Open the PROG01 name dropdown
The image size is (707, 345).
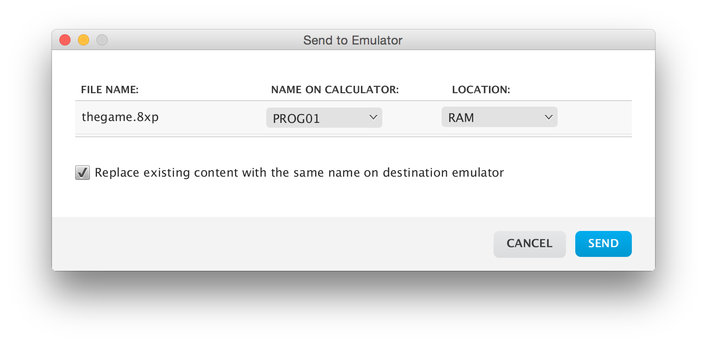pyautogui.click(x=324, y=118)
